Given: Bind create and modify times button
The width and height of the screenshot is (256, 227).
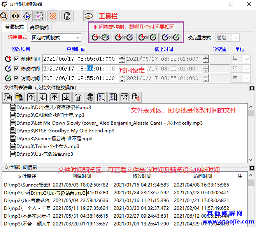Looking at the screenshot, I should 124,37.
